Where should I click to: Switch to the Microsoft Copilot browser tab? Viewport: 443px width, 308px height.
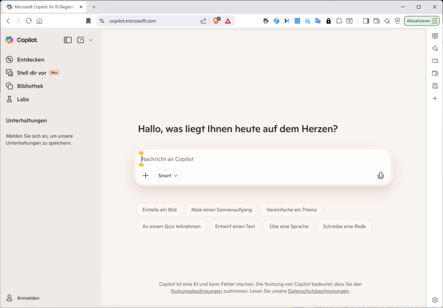point(42,7)
